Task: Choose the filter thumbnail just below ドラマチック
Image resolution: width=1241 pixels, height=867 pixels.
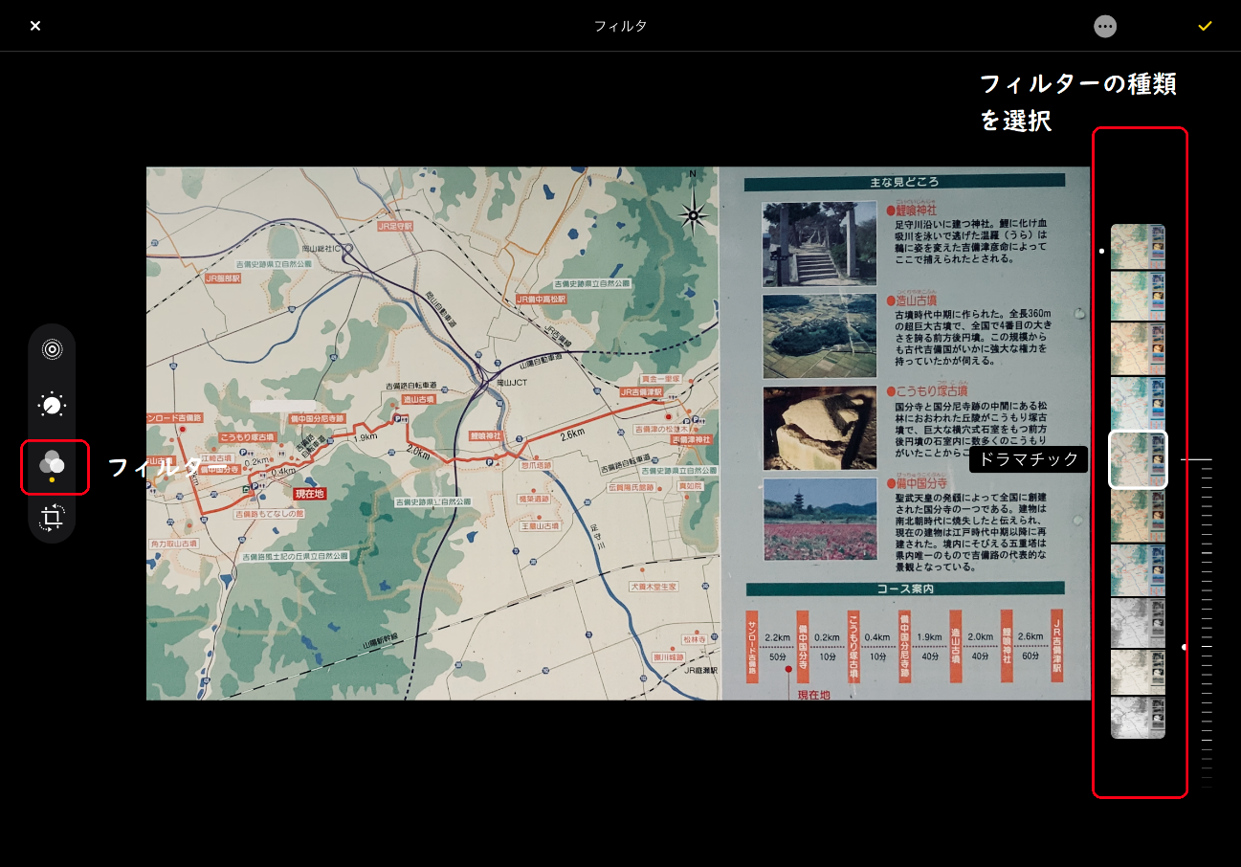Action: click(1138, 517)
